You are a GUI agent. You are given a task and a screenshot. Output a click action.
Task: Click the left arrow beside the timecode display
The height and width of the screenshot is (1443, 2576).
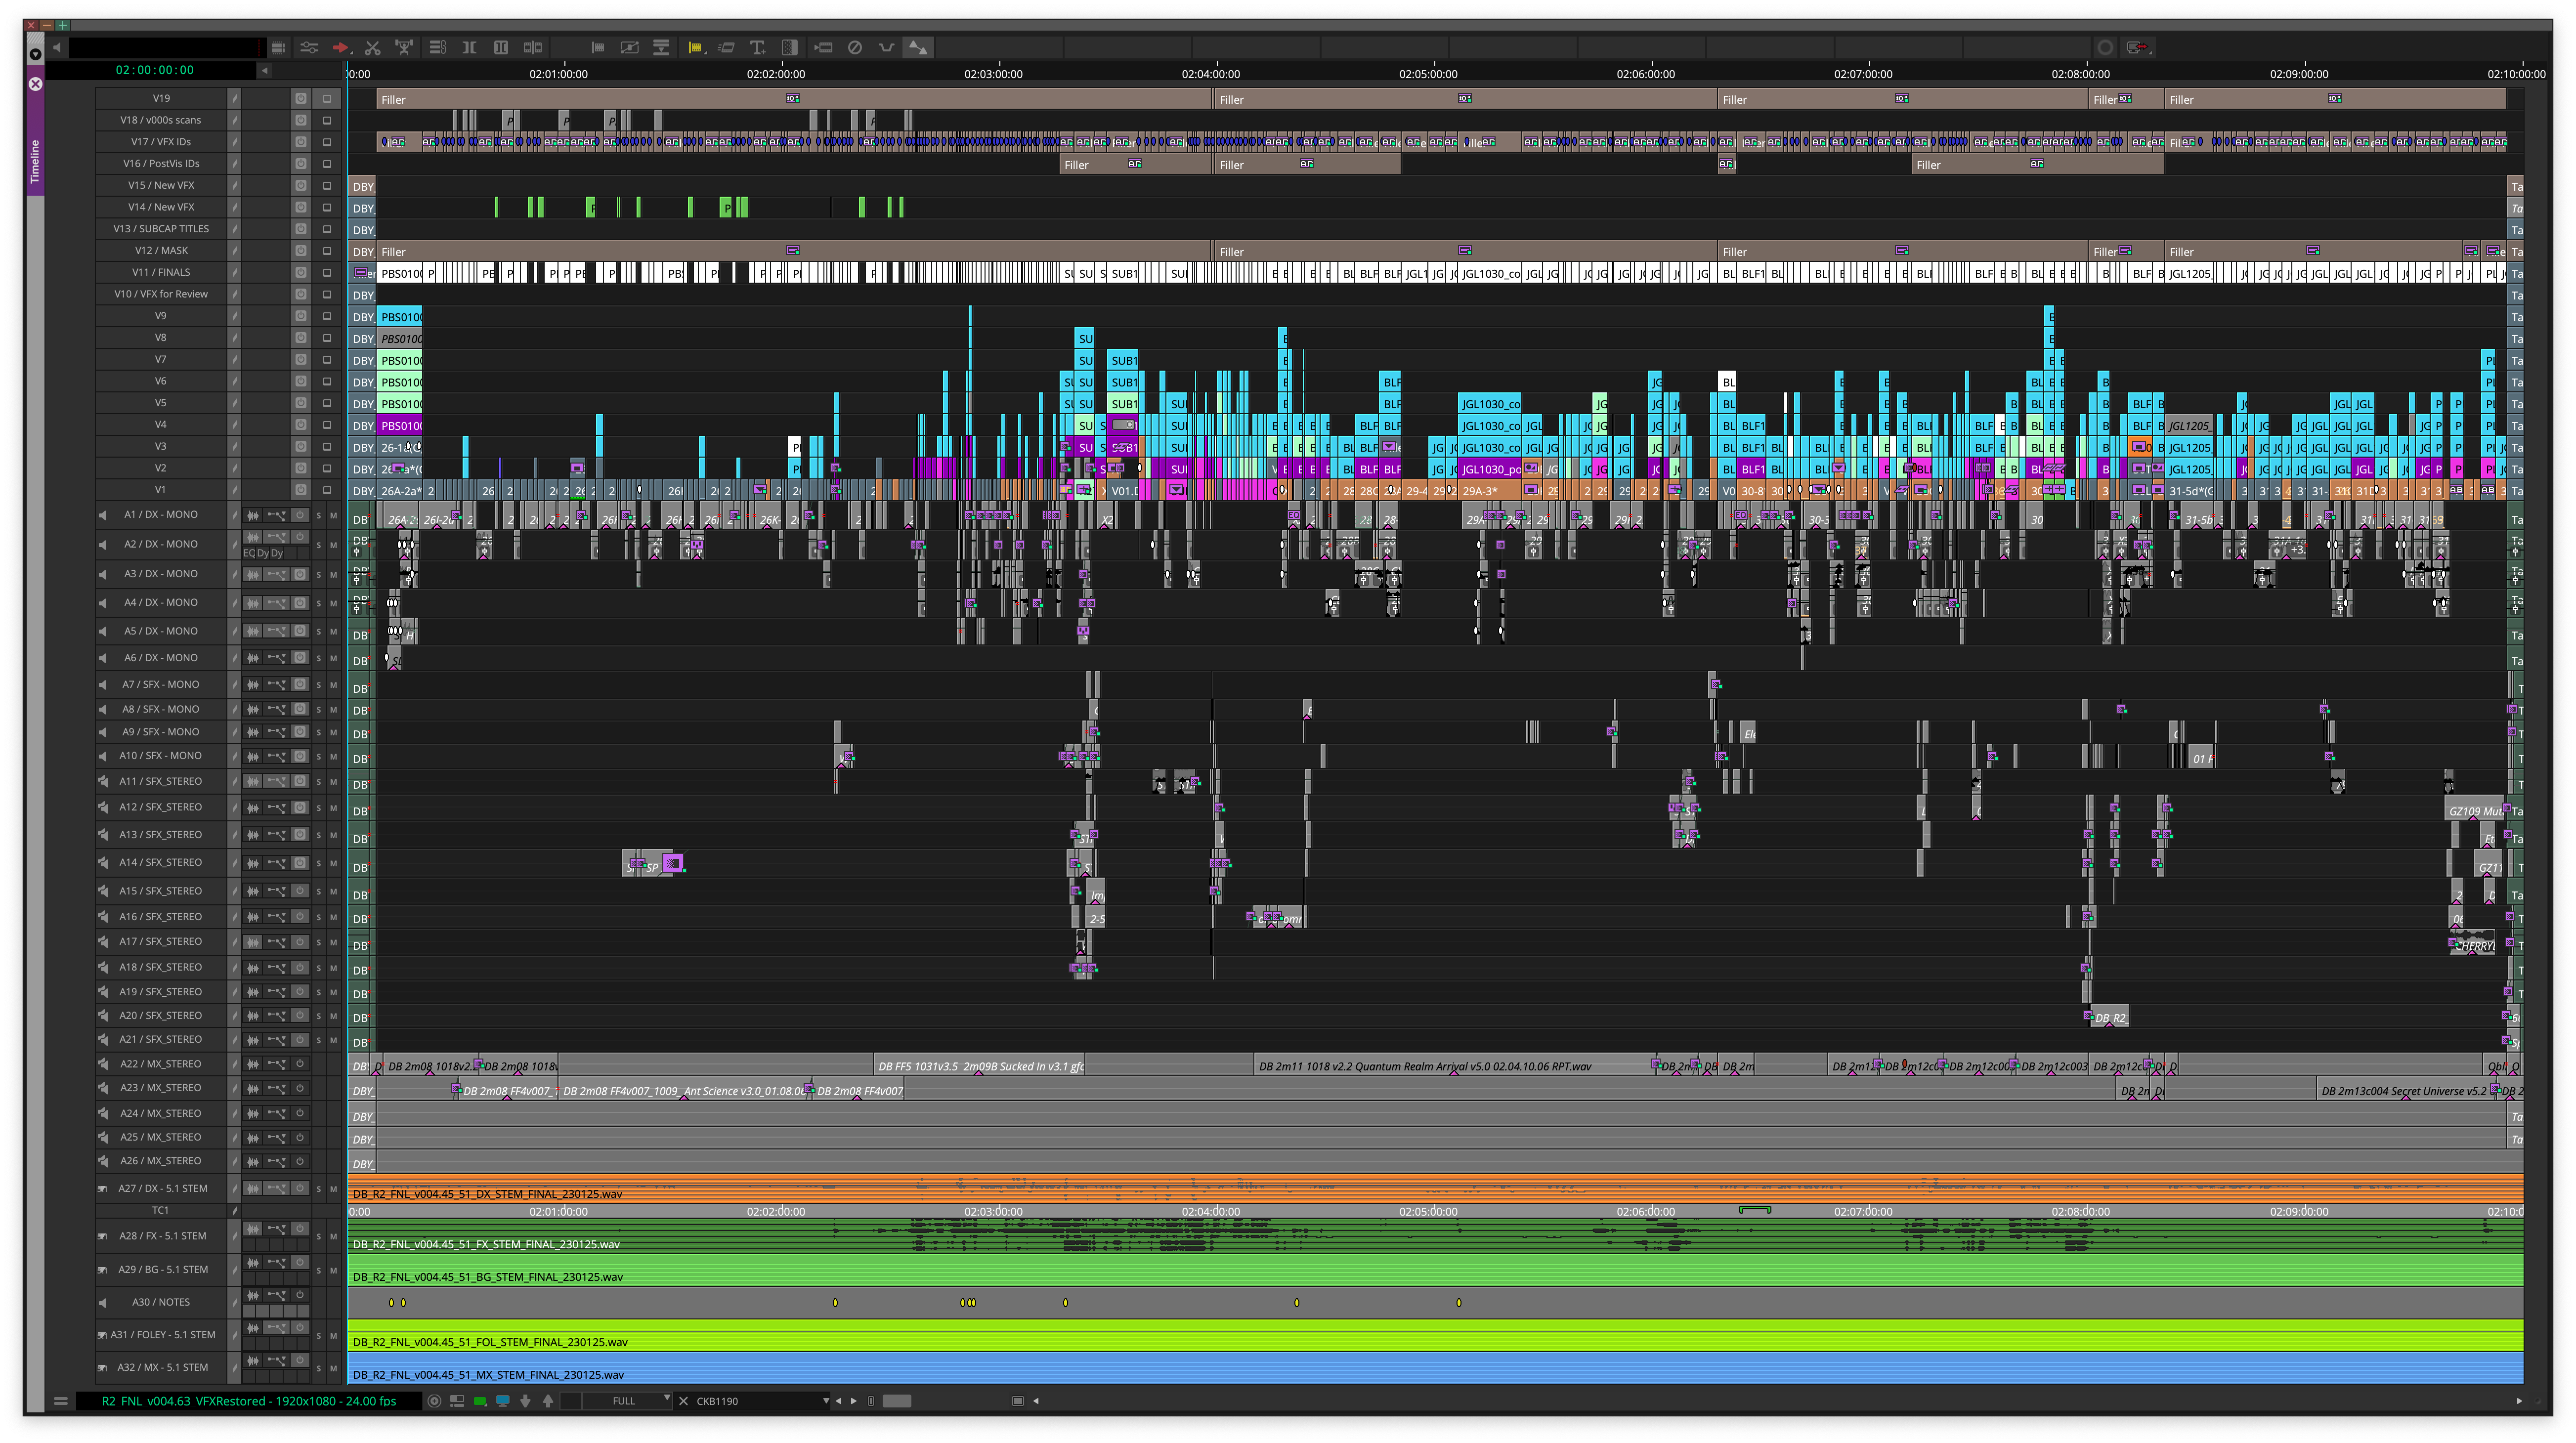pos(264,71)
